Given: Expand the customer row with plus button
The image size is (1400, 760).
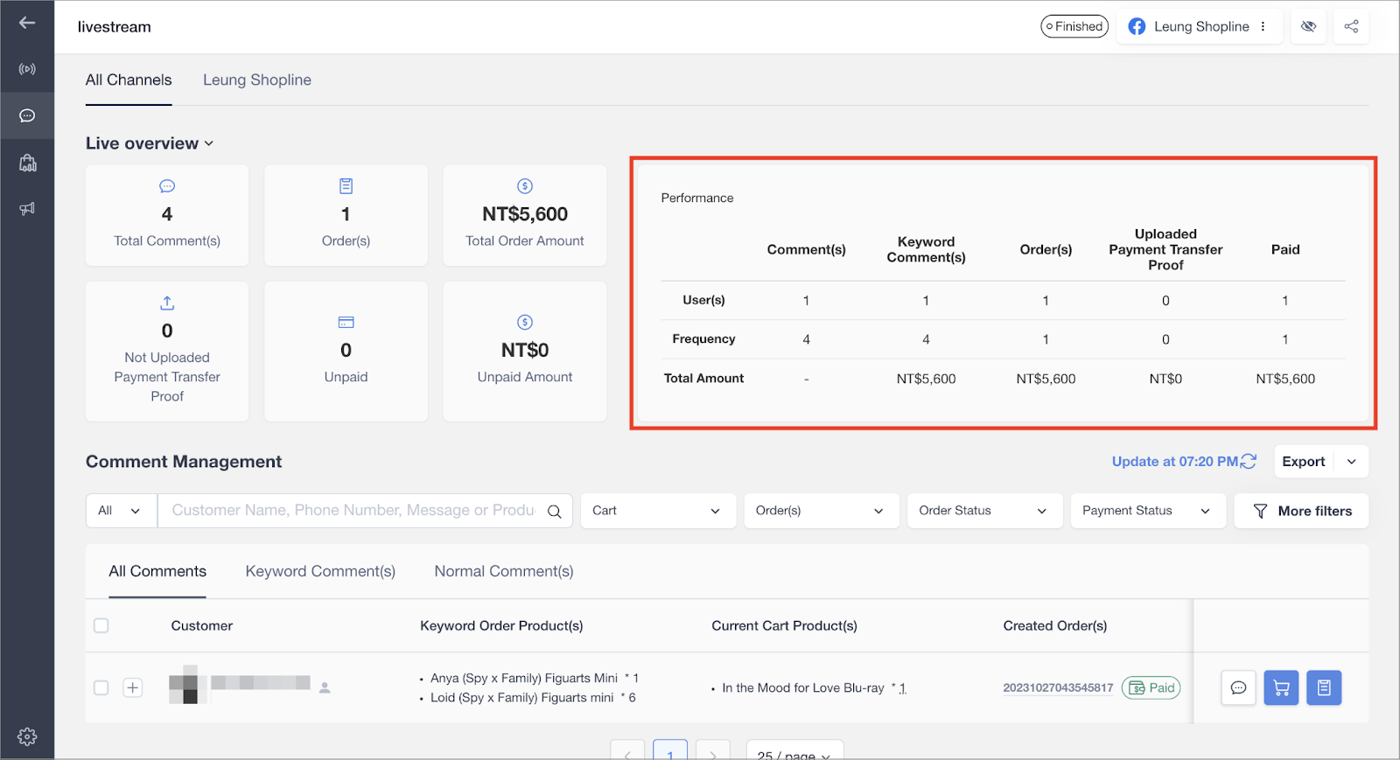Looking at the screenshot, I should coord(133,687).
